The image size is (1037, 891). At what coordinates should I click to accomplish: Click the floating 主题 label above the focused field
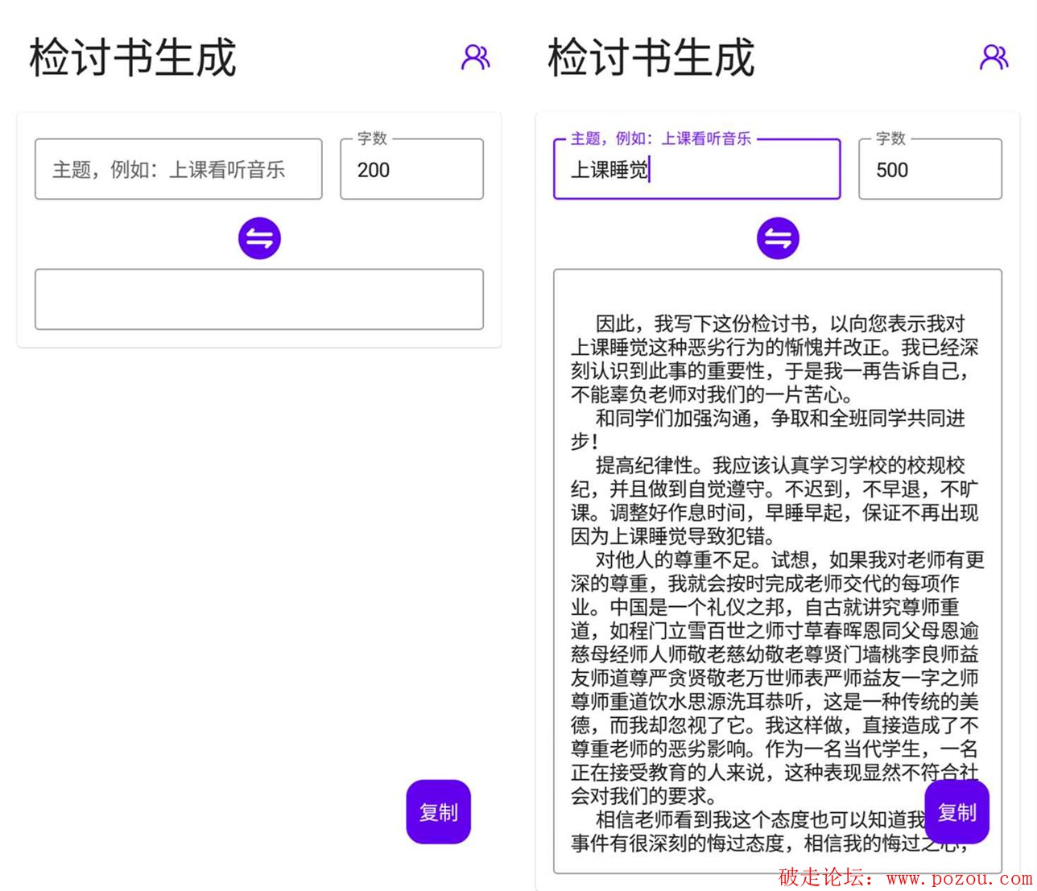(x=660, y=138)
